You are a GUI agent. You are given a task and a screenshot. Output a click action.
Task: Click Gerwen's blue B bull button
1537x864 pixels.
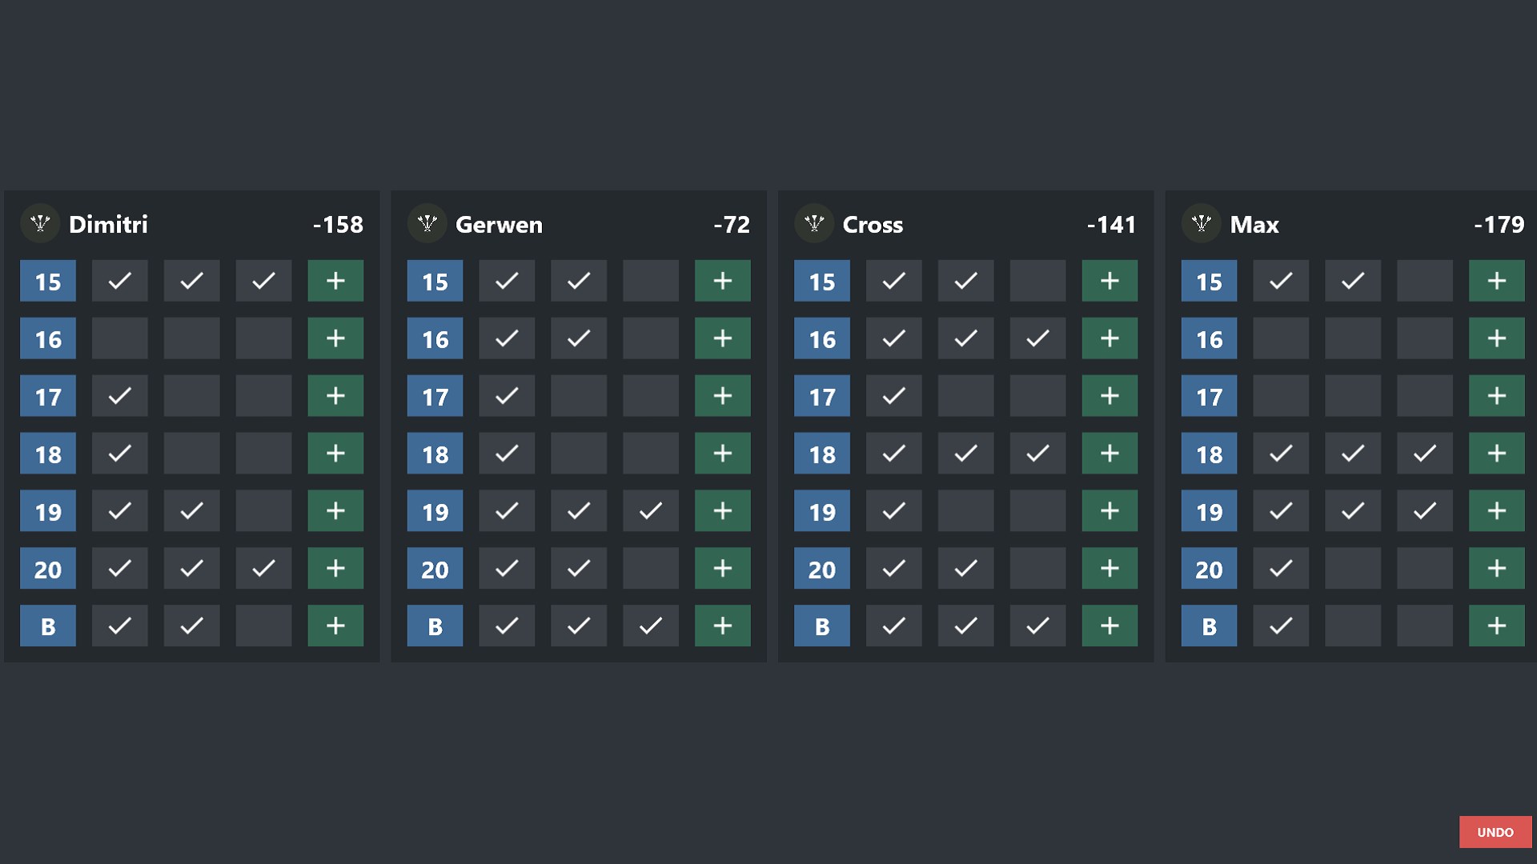click(435, 626)
